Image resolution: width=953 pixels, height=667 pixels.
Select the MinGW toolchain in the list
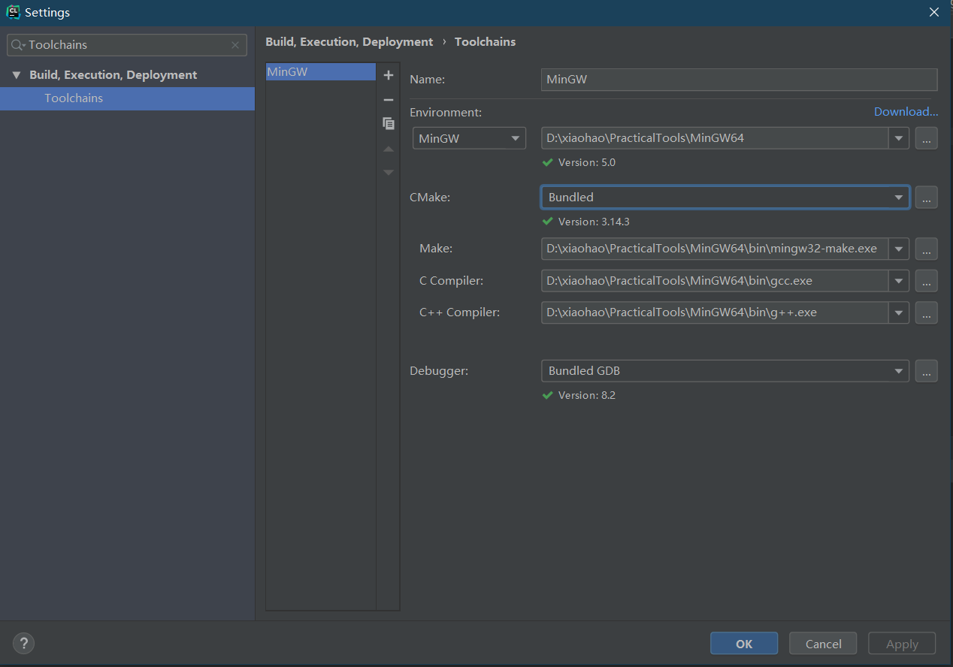pos(320,72)
